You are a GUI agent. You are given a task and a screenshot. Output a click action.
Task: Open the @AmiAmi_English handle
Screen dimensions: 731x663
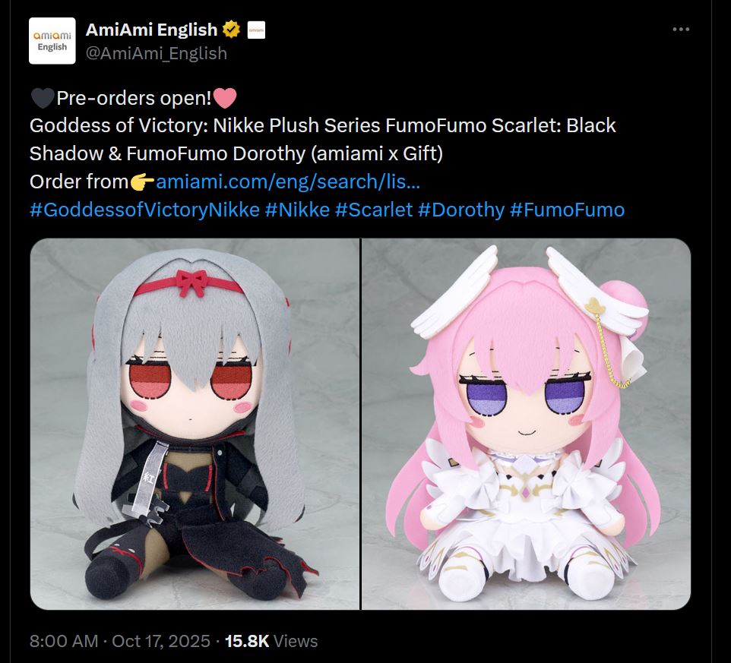point(157,54)
